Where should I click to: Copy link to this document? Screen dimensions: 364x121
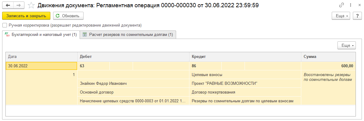pyautogui.click(x=341, y=5)
